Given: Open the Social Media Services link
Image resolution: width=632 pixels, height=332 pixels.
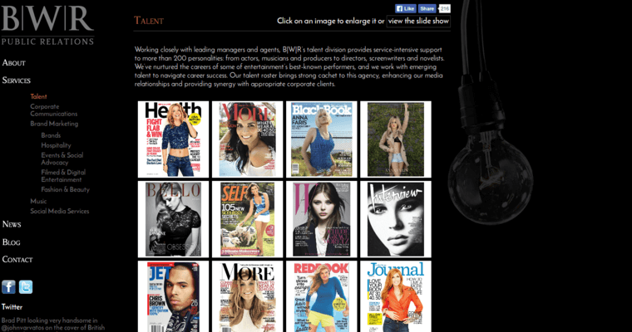Looking at the screenshot, I should (60, 211).
